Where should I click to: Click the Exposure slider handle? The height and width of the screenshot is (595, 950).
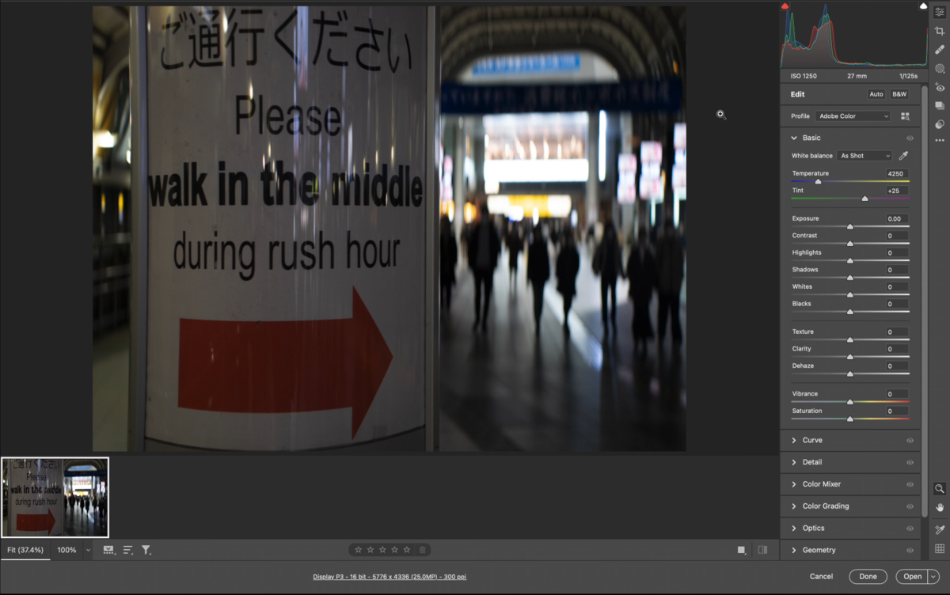850,227
